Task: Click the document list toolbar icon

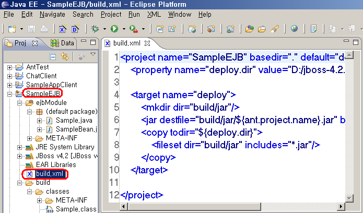Action: [x=313, y=29]
